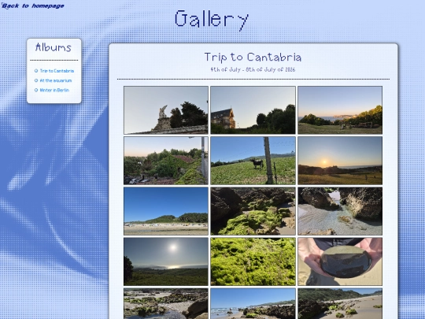Click bullet icon beside At the aquarium
Screen dimensions: 425x319
click(x=36, y=80)
